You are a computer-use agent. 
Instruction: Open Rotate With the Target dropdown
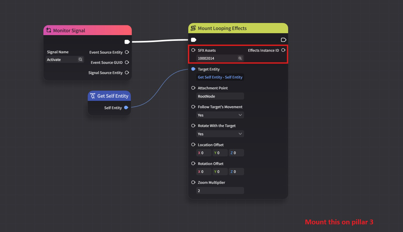(220, 134)
